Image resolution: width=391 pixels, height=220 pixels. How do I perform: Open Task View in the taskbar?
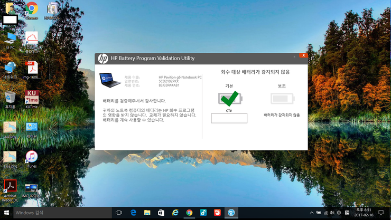click(x=119, y=213)
